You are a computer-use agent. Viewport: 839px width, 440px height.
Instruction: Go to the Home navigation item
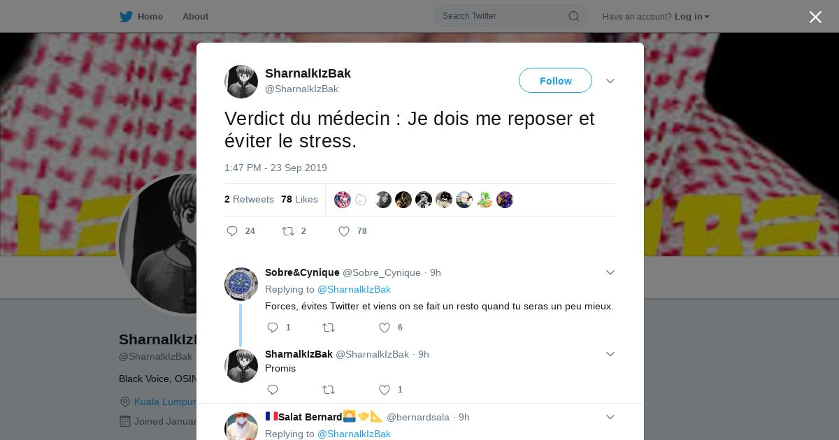point(142,17)
